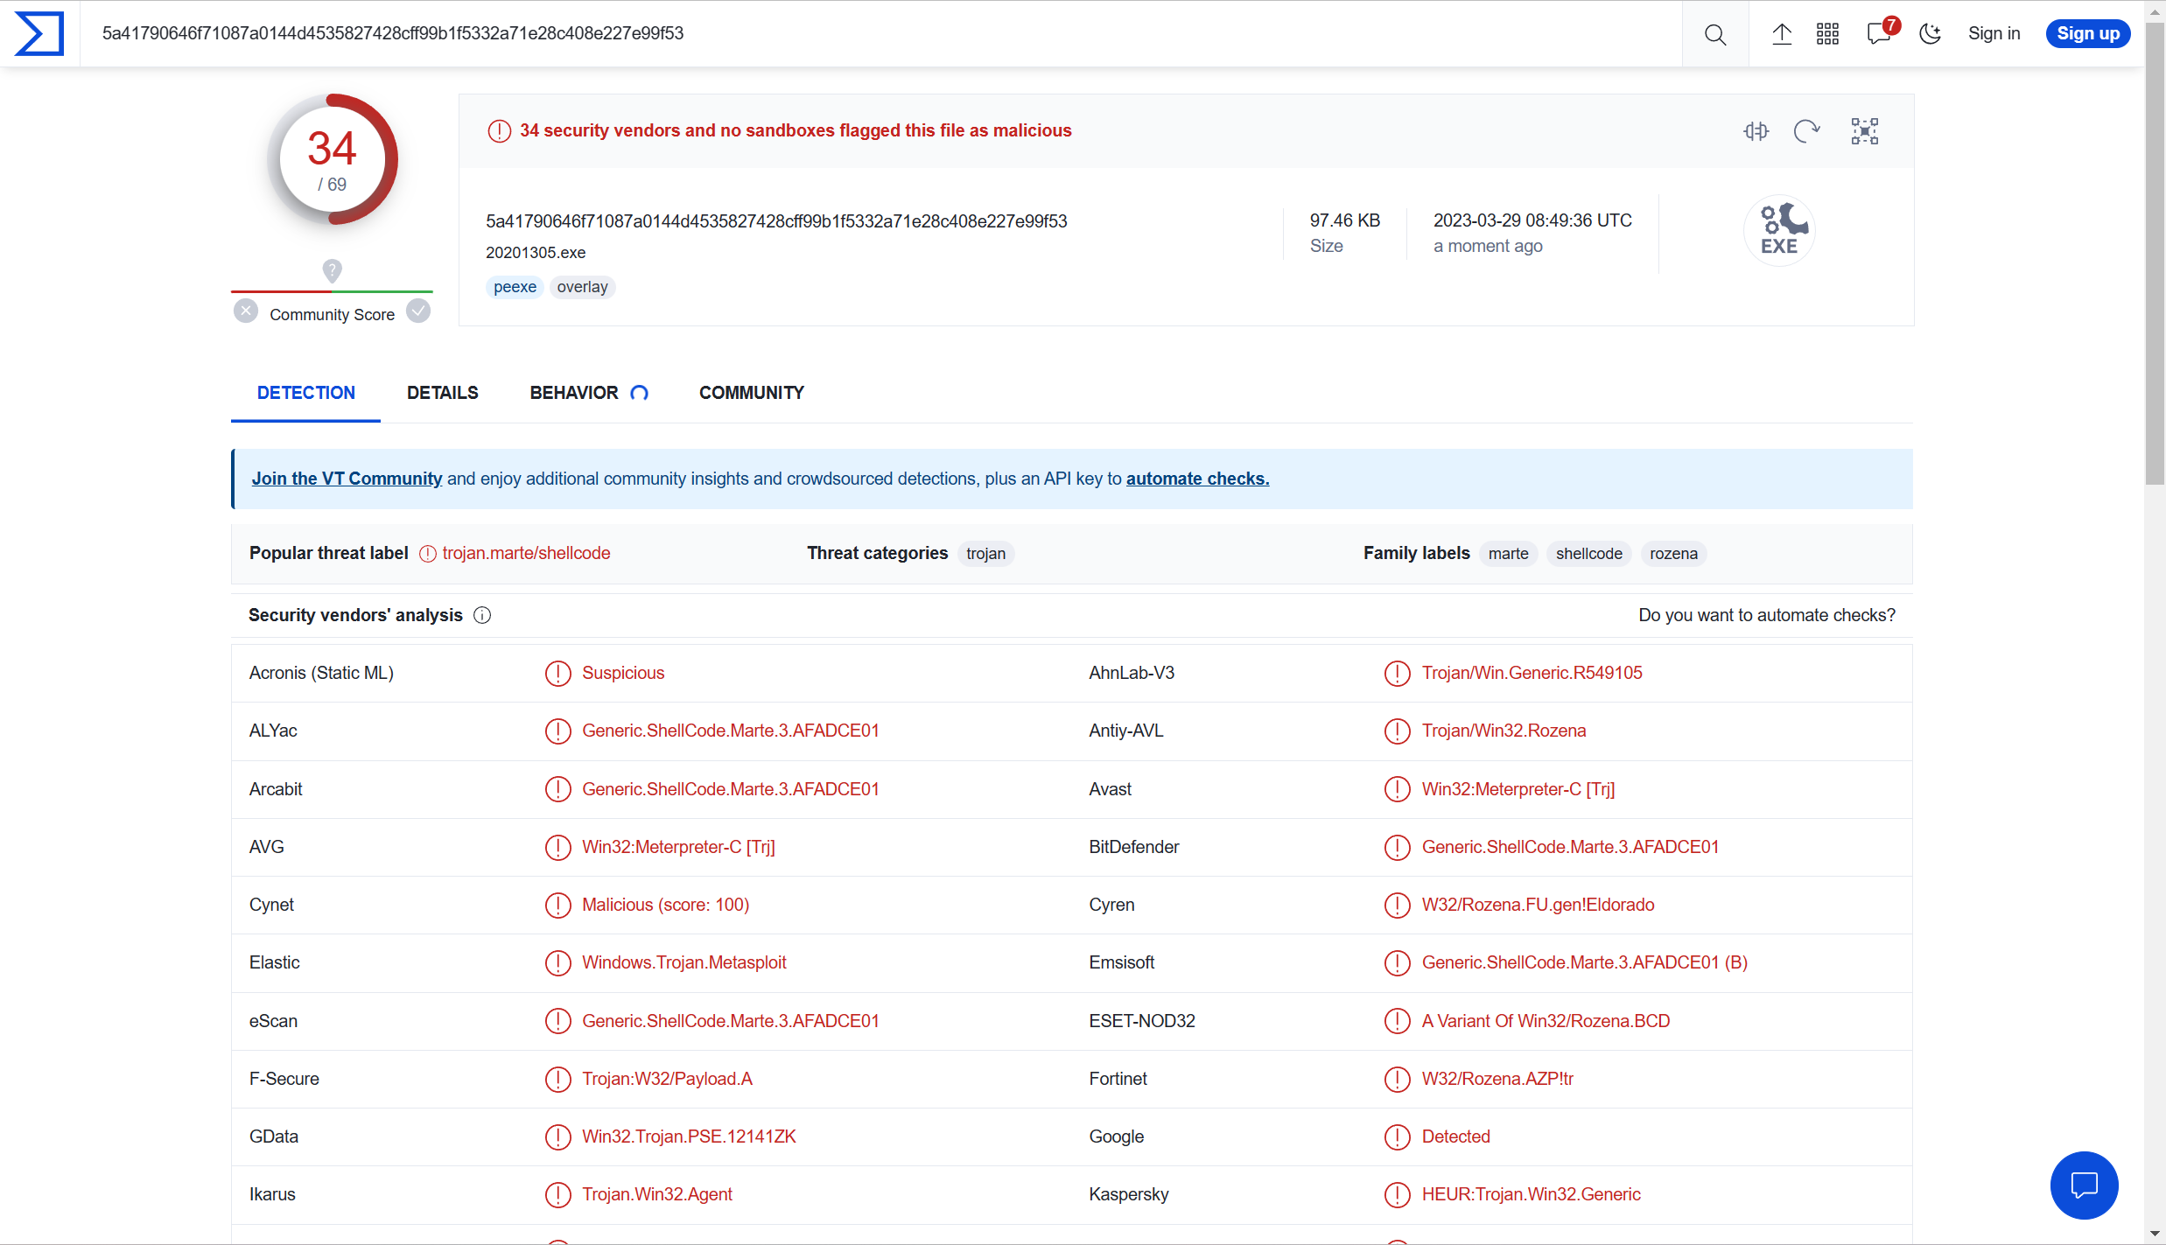Switch to the DETAILS tab

442,393
